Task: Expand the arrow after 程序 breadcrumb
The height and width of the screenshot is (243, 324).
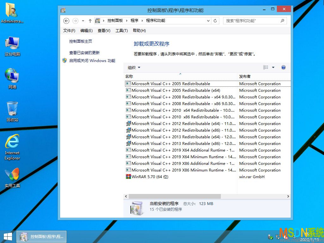Action: tap(142, 21)
